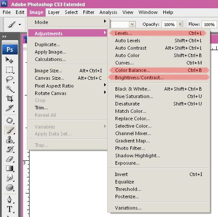The width and height of the screenshot is (218, 217).
Task: Open the Match Color dialog
Action: pos(159,111)
